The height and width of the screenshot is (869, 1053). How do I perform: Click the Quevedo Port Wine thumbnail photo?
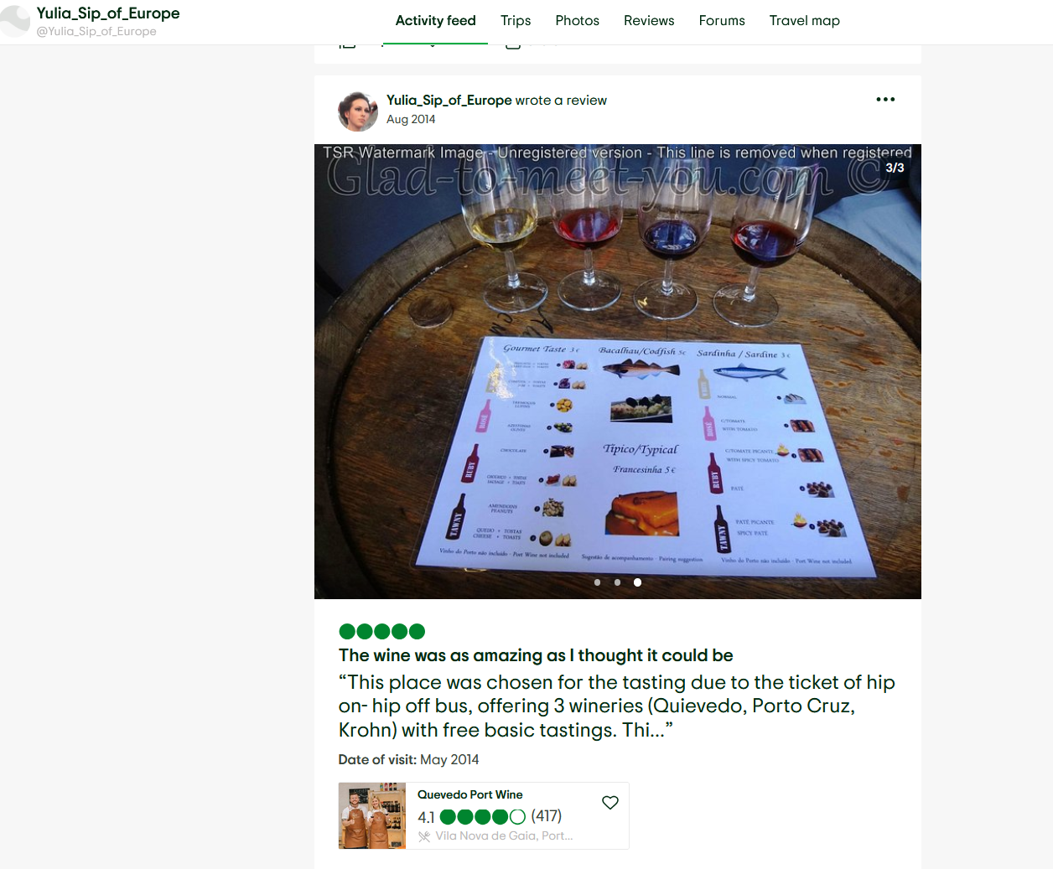coord(372,816)
